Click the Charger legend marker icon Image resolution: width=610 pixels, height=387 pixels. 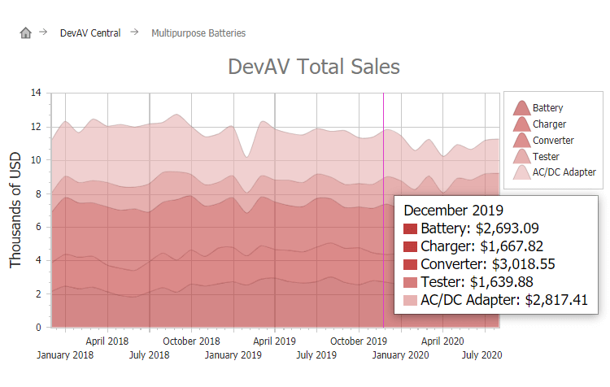point(521,124)
